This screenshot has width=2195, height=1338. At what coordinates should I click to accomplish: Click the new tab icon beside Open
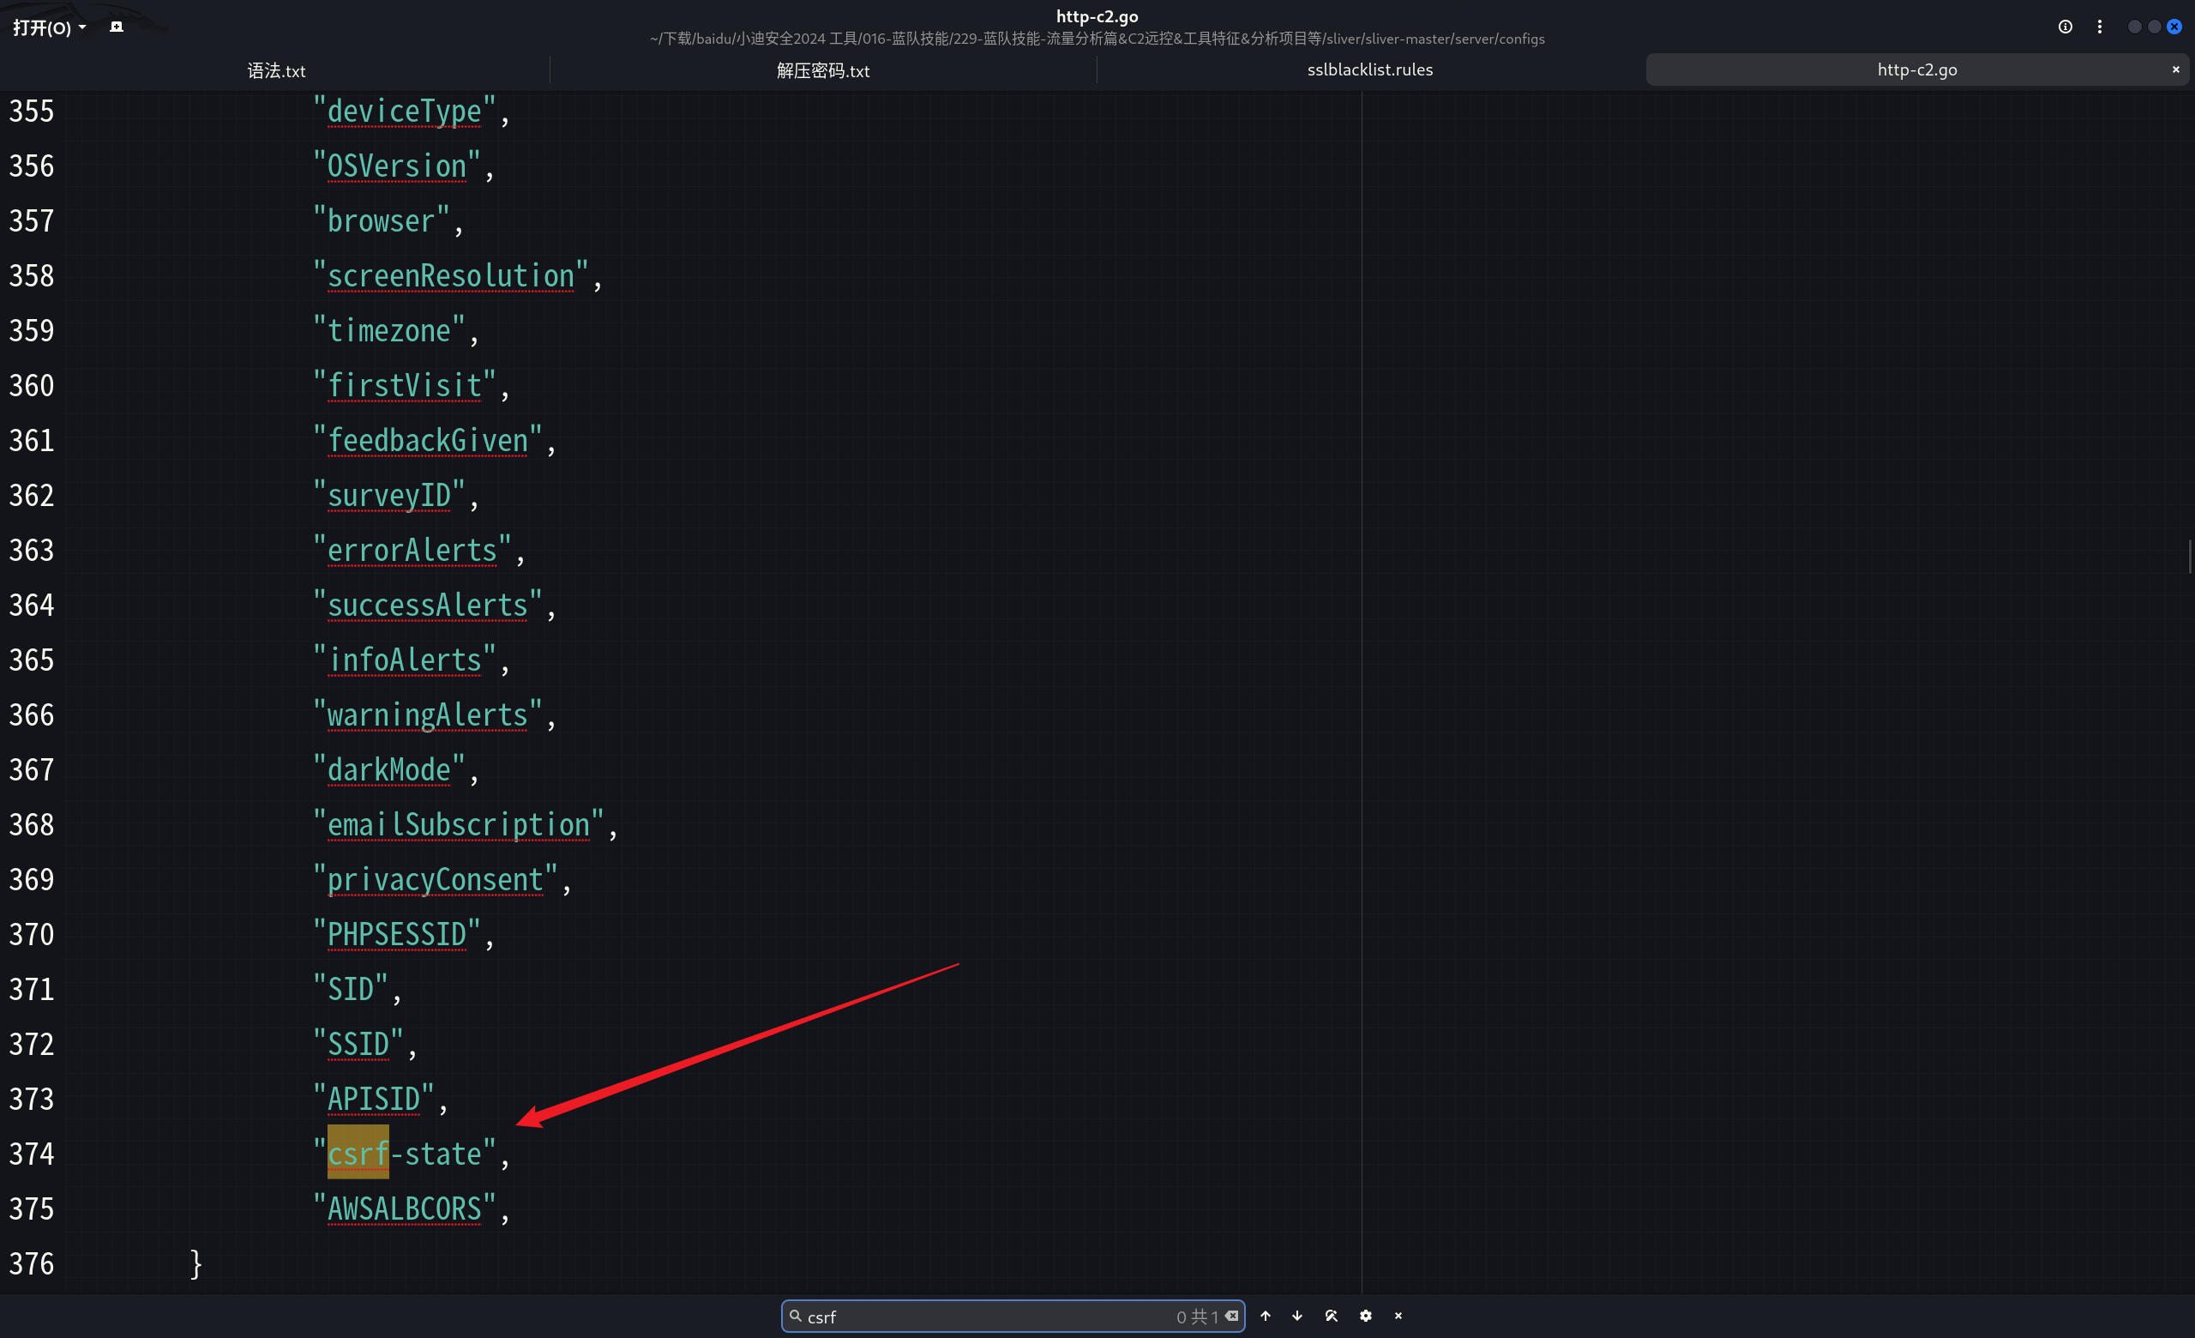[116, 27]
